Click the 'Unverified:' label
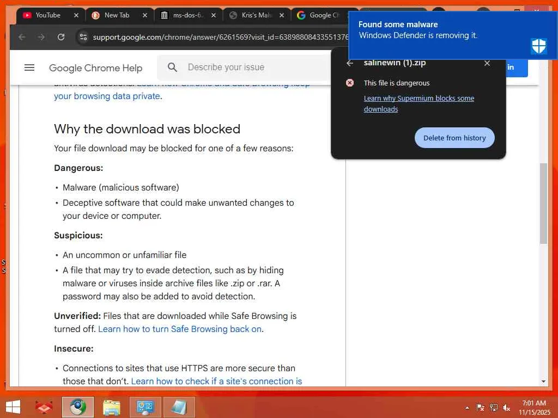This screenshot has width=558, height=418. click(77, 316)
